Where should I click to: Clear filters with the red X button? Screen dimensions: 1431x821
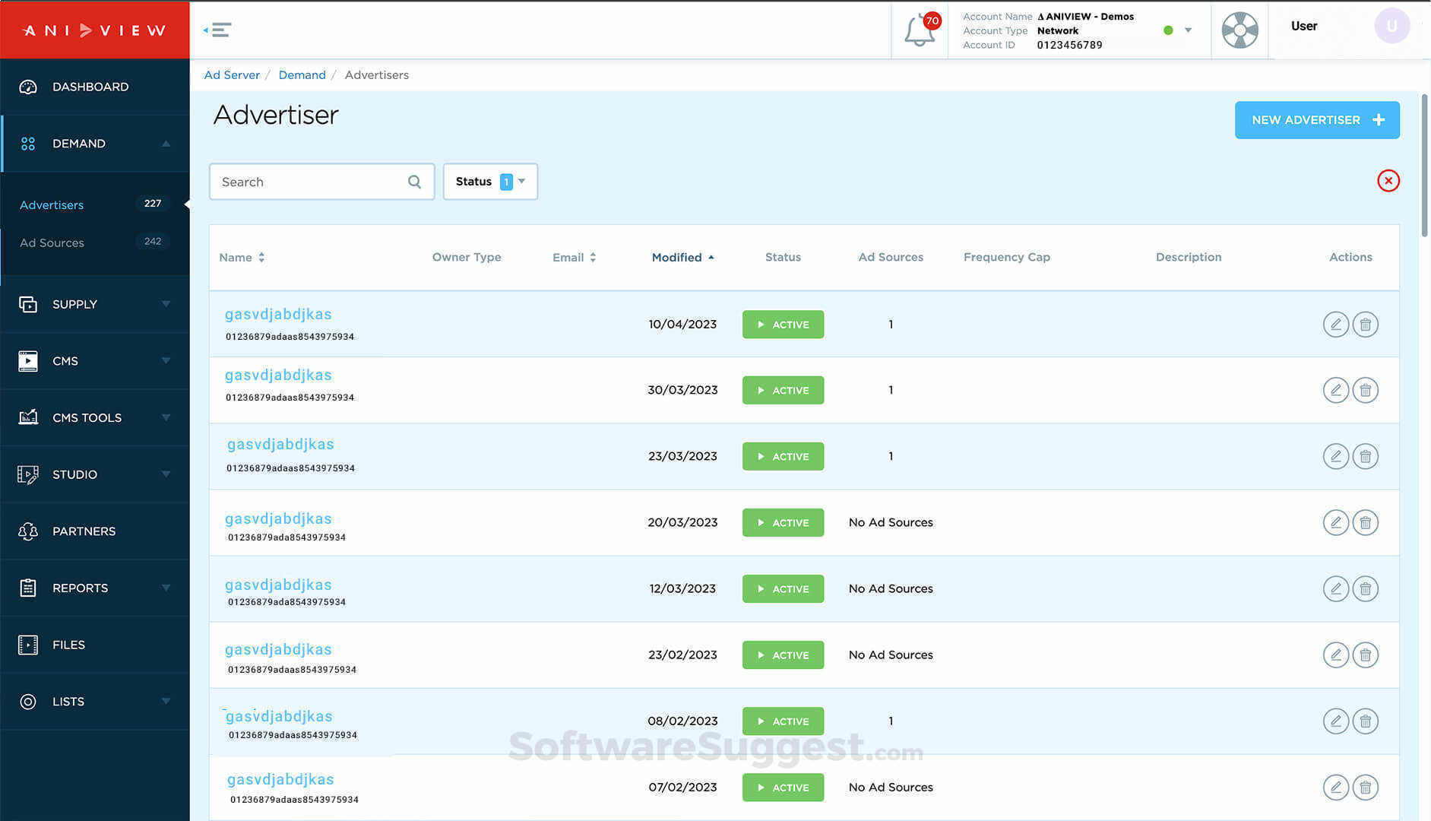coord(1388,181)
